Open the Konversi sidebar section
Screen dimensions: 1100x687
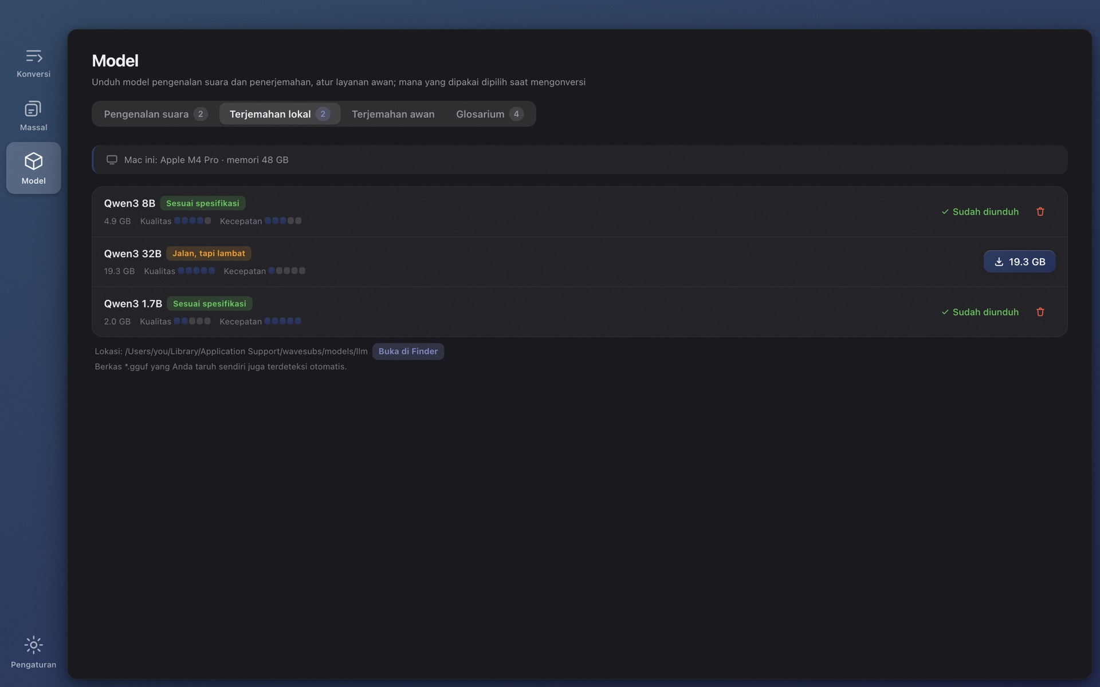pyautogui.click(x=33, y=62)
